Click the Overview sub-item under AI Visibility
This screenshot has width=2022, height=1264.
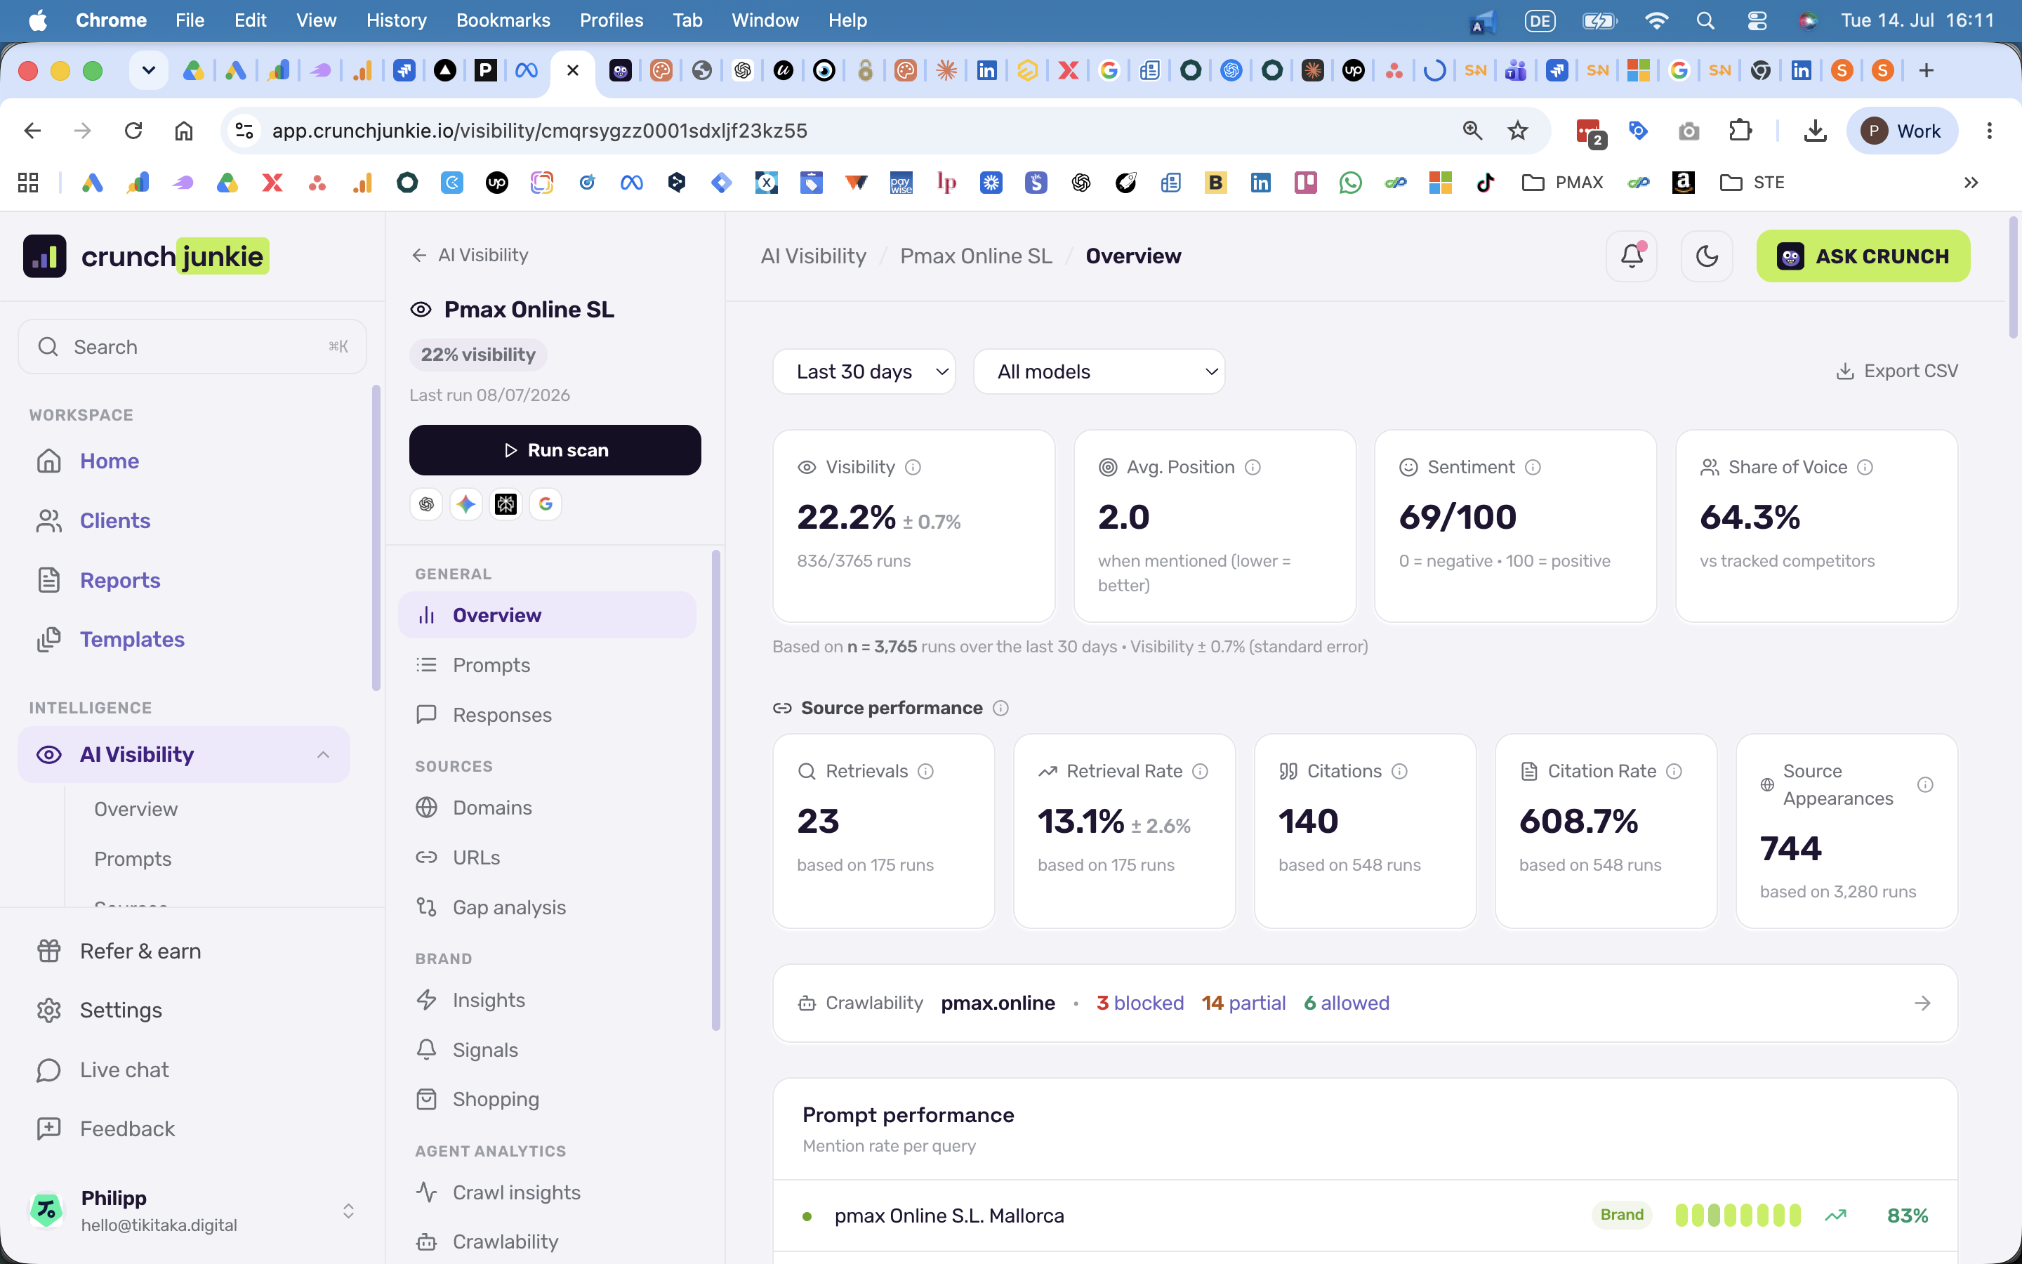tap(136, 809)
